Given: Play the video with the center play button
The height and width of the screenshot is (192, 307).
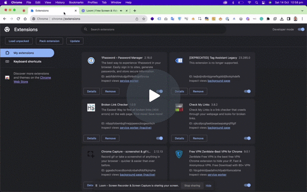Looking at the screenshot, I should (x=153, y=96).
